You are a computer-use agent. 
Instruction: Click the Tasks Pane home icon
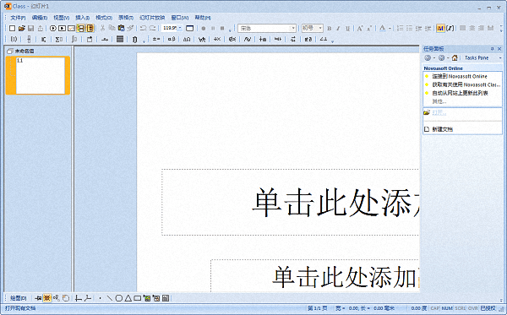(455, 57)
